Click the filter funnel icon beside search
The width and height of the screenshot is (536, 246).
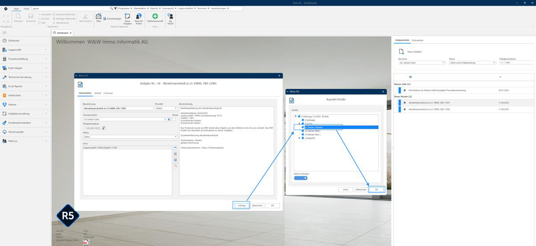[115, 8]
